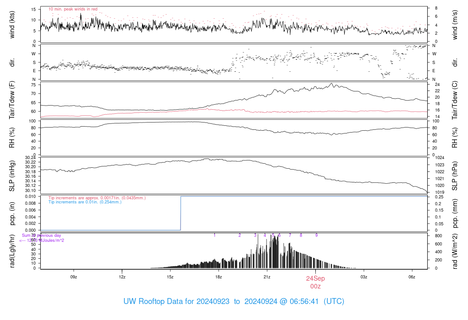Click the 'SLP (hPa)' axis label
Viewport: 468px width, 320px height.
[455, 176]
